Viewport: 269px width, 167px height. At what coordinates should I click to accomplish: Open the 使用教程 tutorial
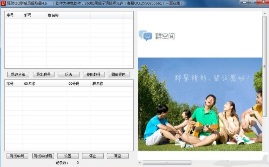click(94, 75)
